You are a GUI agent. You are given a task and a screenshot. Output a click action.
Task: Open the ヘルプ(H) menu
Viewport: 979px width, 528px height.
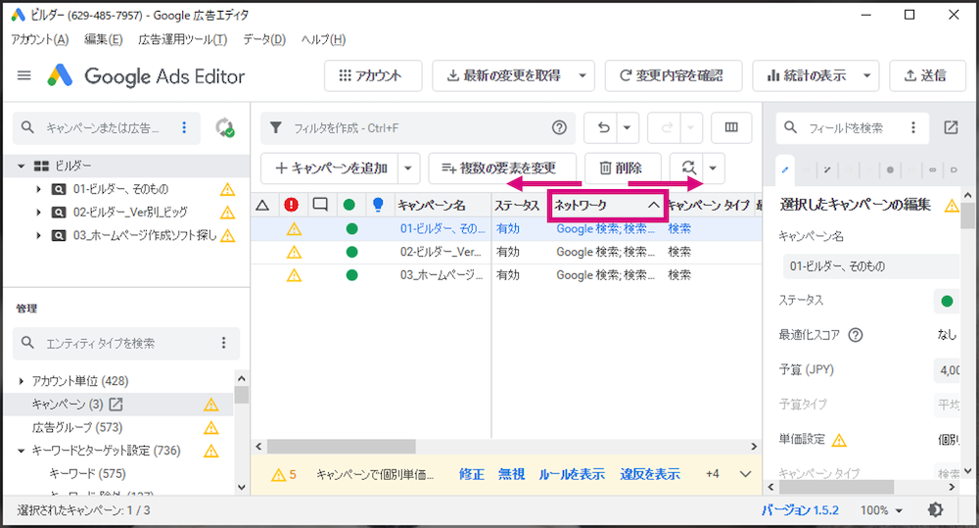click(323, 39)
